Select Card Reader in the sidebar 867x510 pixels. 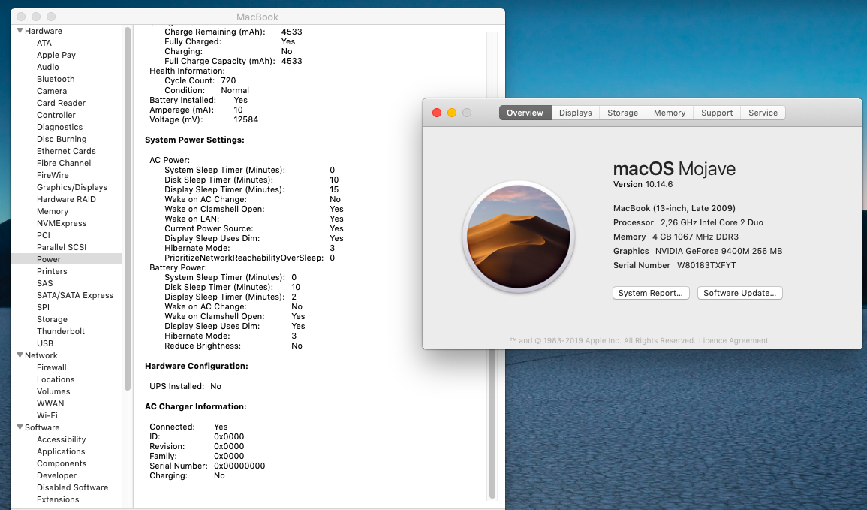click(62, 103)
